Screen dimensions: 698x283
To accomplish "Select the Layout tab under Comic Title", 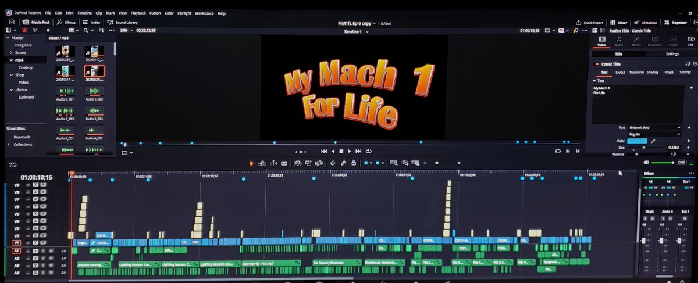I will [620, 73].
